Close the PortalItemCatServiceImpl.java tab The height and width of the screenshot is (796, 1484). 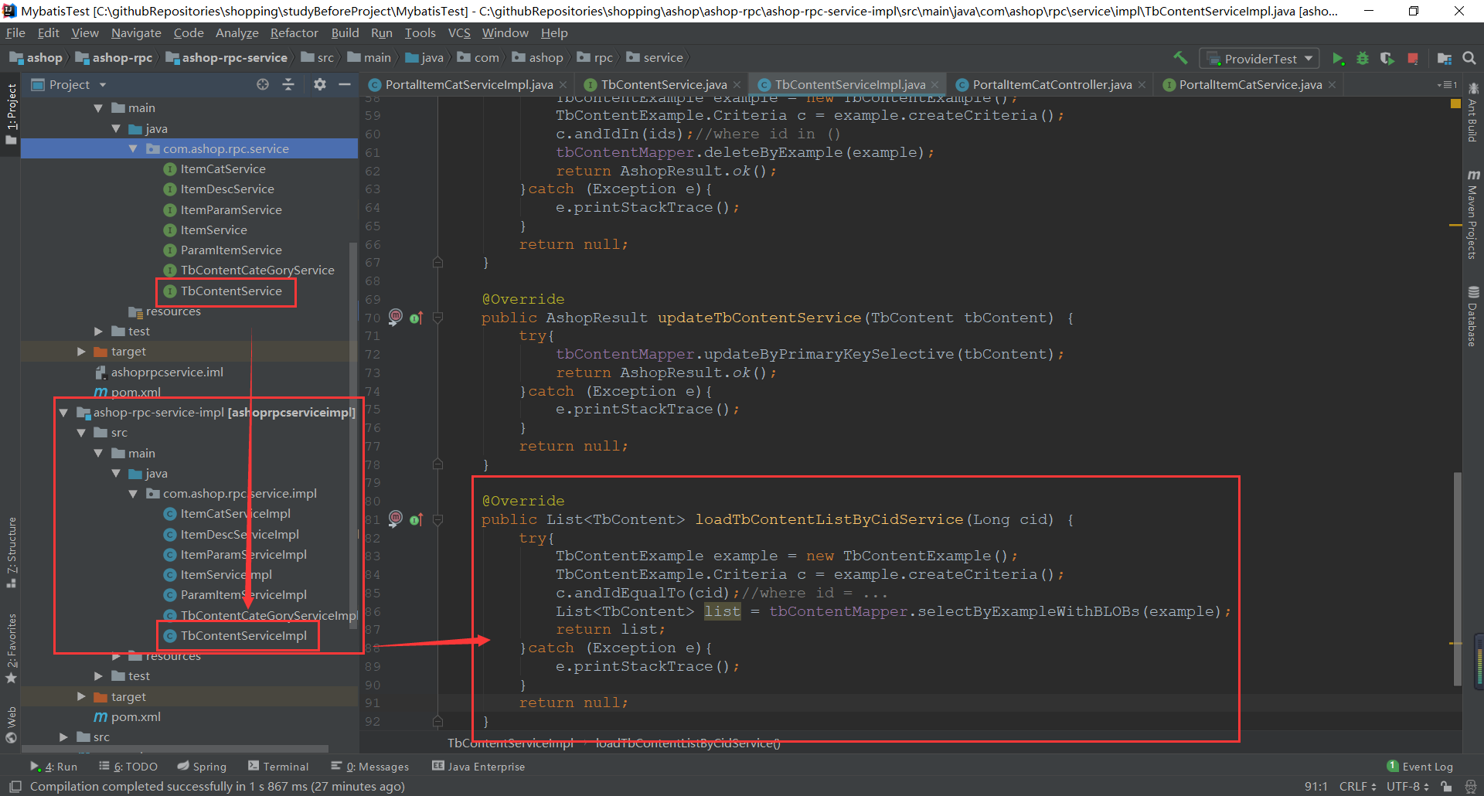click(x=563, y=85)
